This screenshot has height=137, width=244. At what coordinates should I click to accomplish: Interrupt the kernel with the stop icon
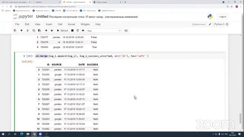pos(72,30)
